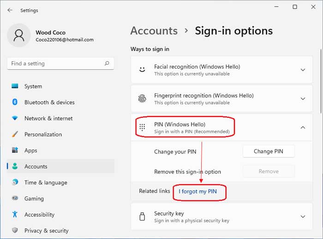323x239 pixels.
Task: Click the facial recognition smiley icon
Action: point(142,70)
